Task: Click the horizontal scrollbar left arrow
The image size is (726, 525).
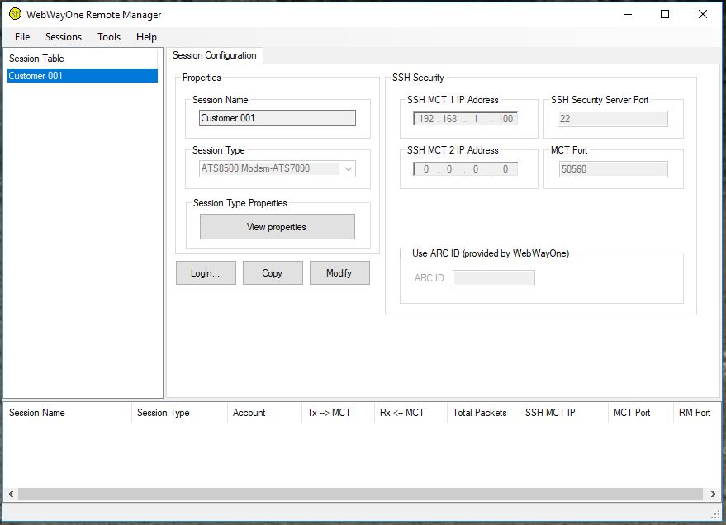Action: tap(11, 494)
